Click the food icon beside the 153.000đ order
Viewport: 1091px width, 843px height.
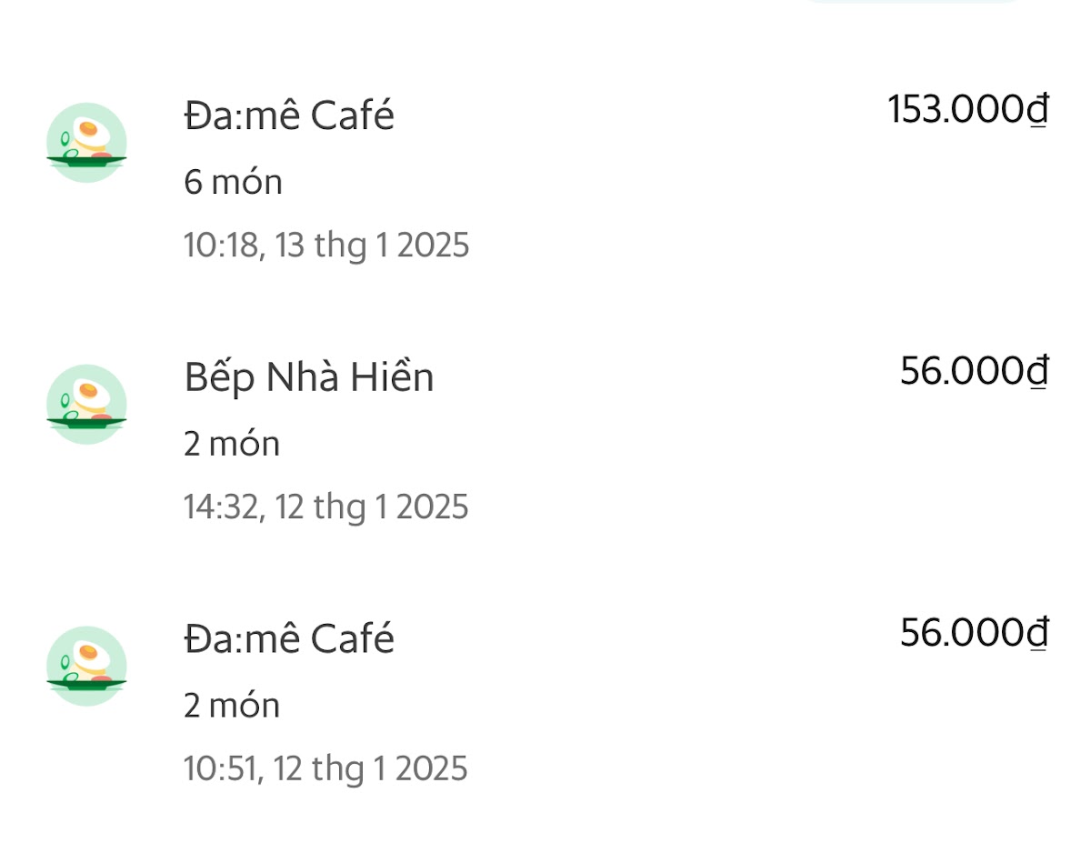[86, 143]
